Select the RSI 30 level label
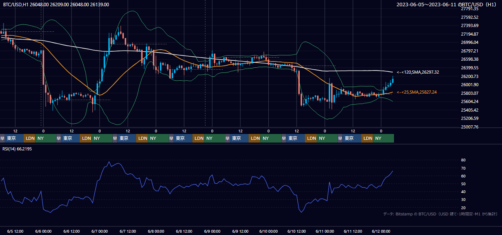The width and height of the screenshot is (502, 235). [x=463, y=200]
